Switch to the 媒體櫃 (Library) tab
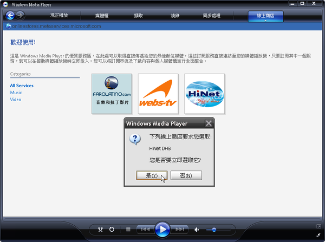Viewport: 325px width, 242px height. (x=102, y=16)
